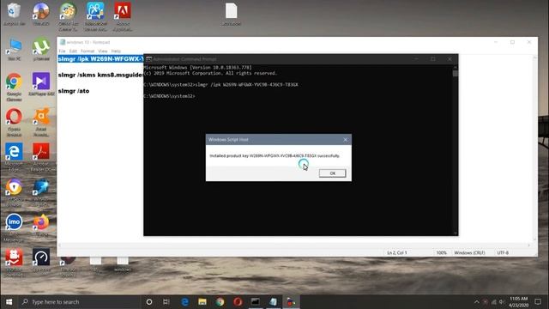Screen dimensions: 549x309
Task: Select the Firefox desktop icon
Action: click(x=41, y=225)
